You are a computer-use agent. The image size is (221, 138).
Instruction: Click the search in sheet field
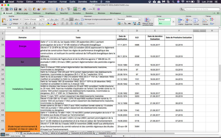(x=202, y=9)
